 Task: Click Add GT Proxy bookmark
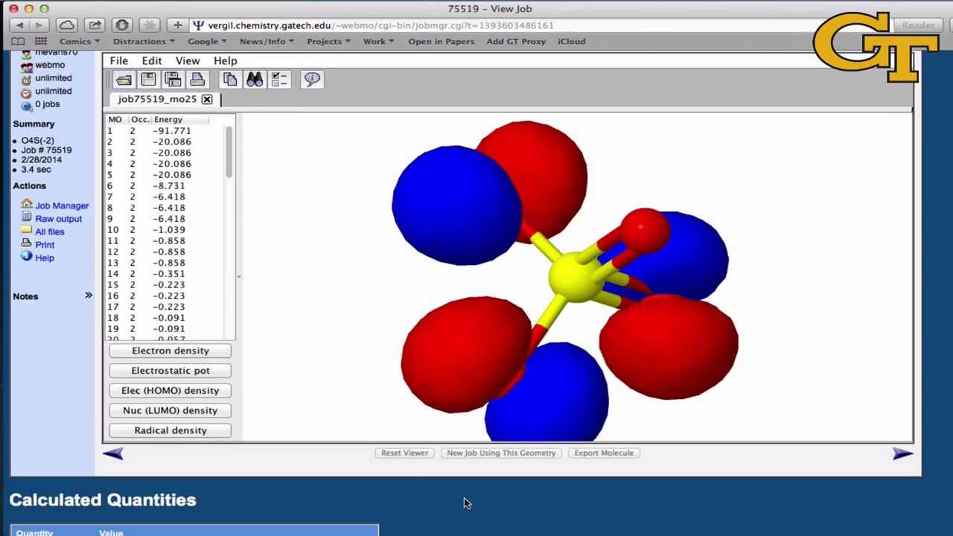coord(516,42)
